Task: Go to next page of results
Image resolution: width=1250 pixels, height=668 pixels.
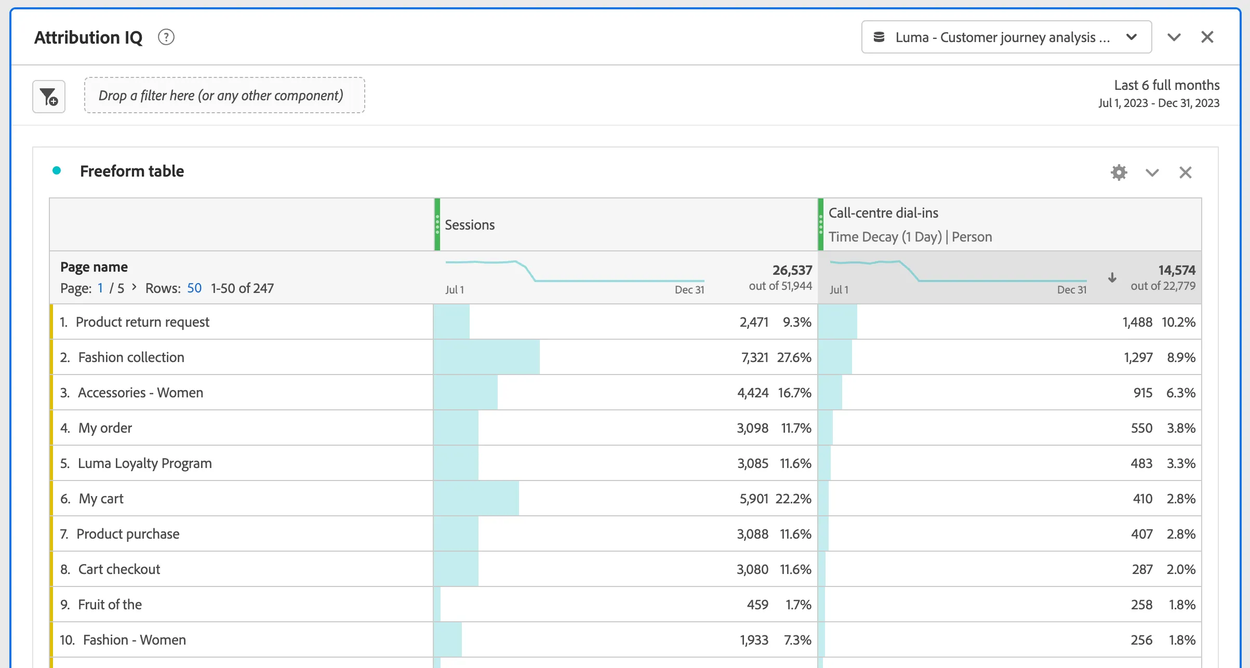Action: [134, 287]
